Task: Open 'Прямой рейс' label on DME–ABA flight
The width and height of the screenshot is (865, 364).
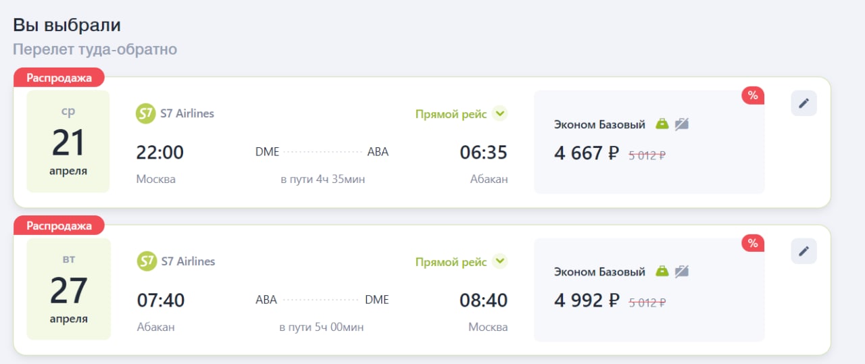Action: pyautogui.click(x=451, y=114)
